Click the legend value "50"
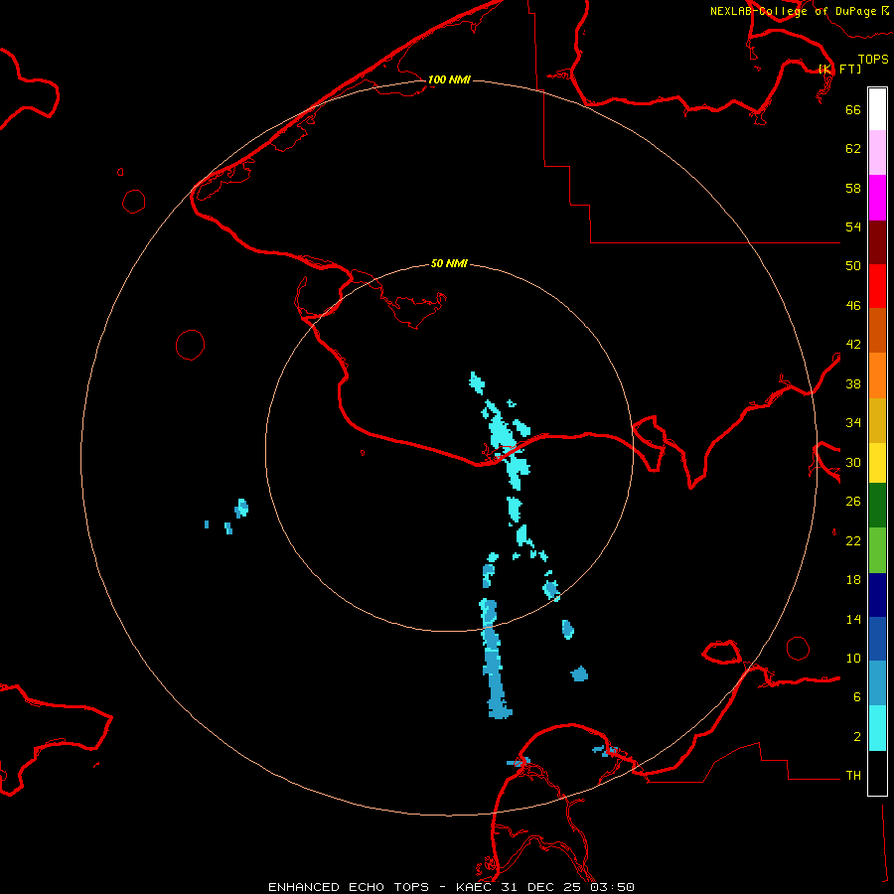 click(x=853, y=266)
